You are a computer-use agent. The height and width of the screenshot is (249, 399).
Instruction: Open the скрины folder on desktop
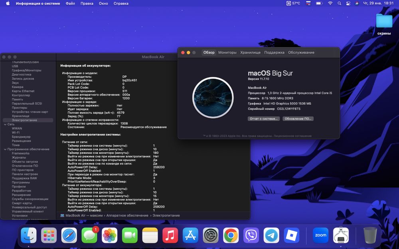pyautogui.click(x=384, y=24)
